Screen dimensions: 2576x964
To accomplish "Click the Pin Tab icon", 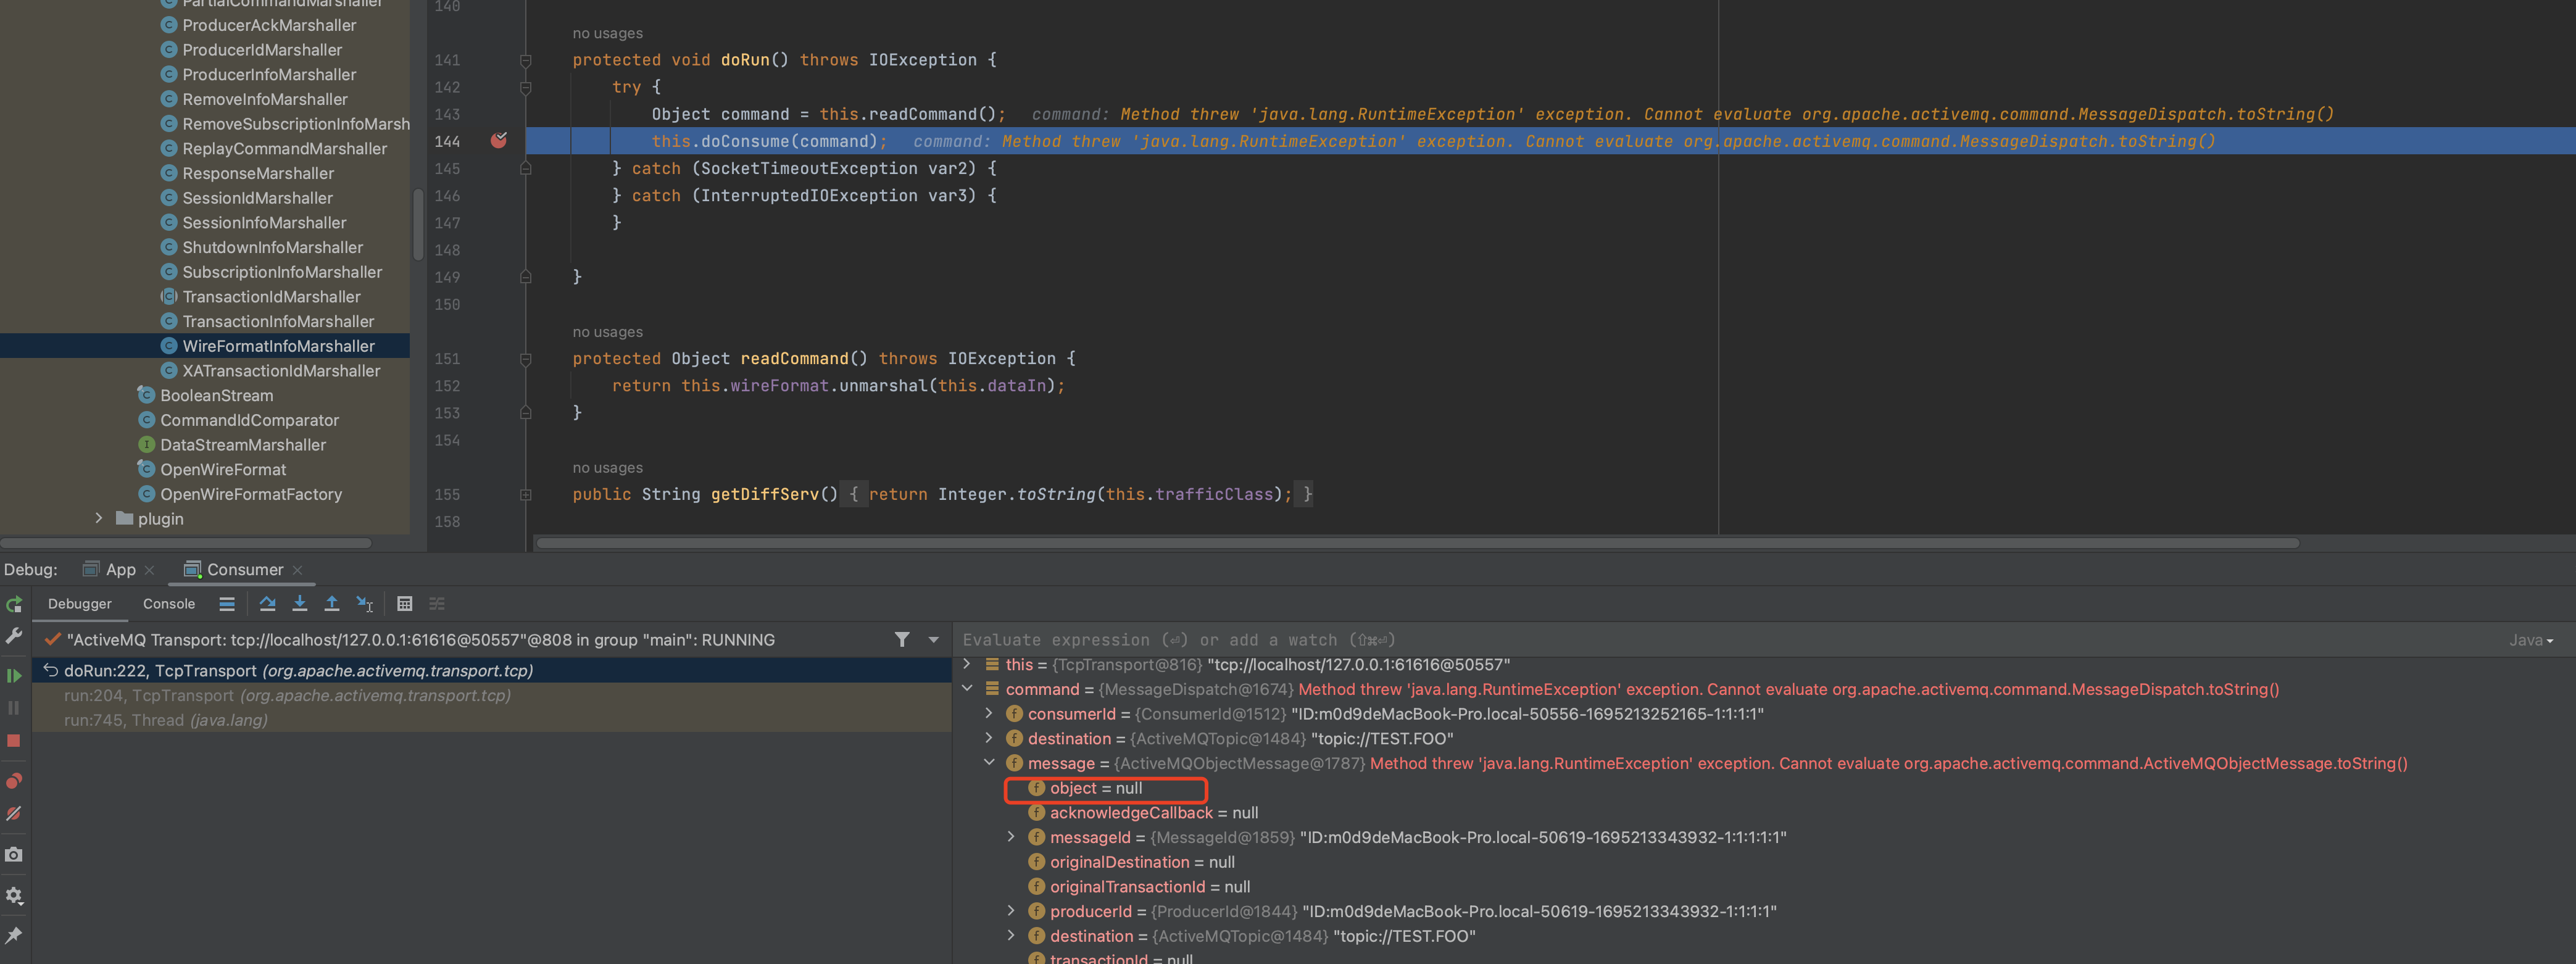I will click(x=14, y=936).
